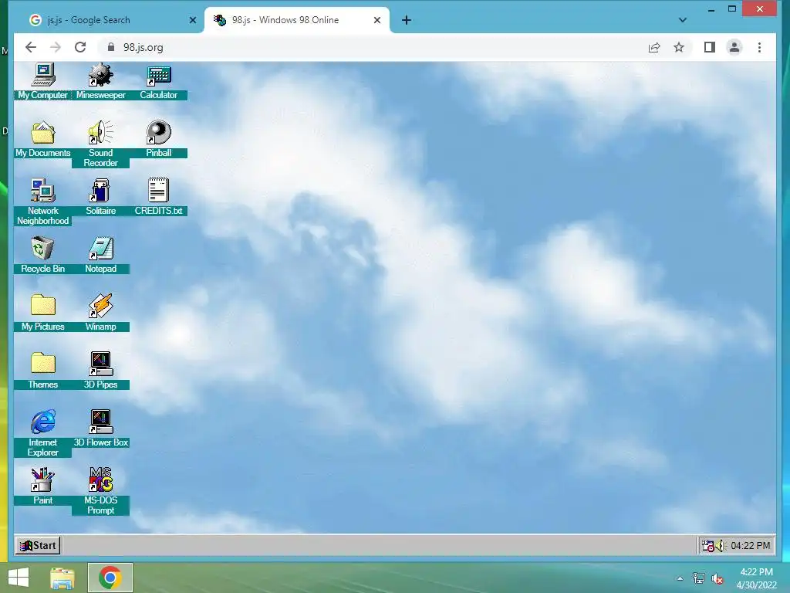The image size is (790, 593).
Task: Open the tab search dropdown arrow
Action: click(682, 20)
